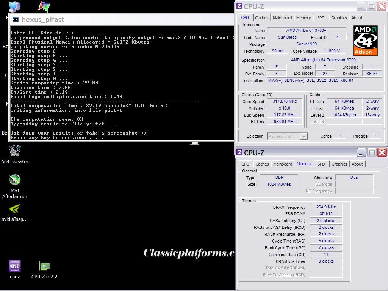
Task: Click the Channel # value Dual
Action: [x=354, y=177]
